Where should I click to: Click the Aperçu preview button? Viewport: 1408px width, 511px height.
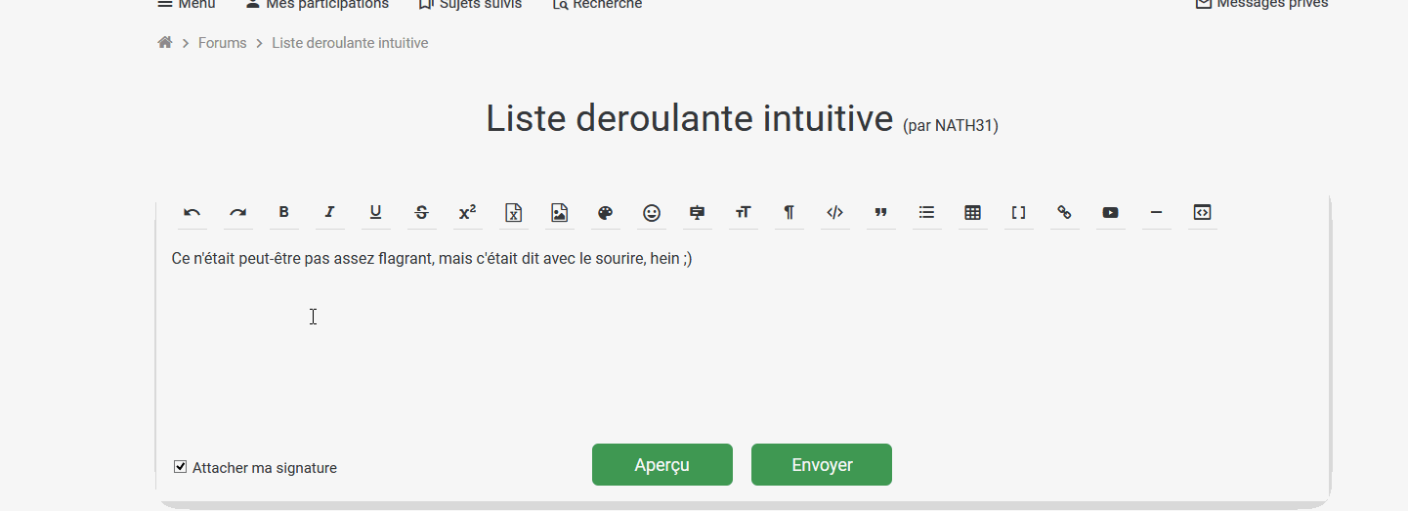(x=661, y=465)
